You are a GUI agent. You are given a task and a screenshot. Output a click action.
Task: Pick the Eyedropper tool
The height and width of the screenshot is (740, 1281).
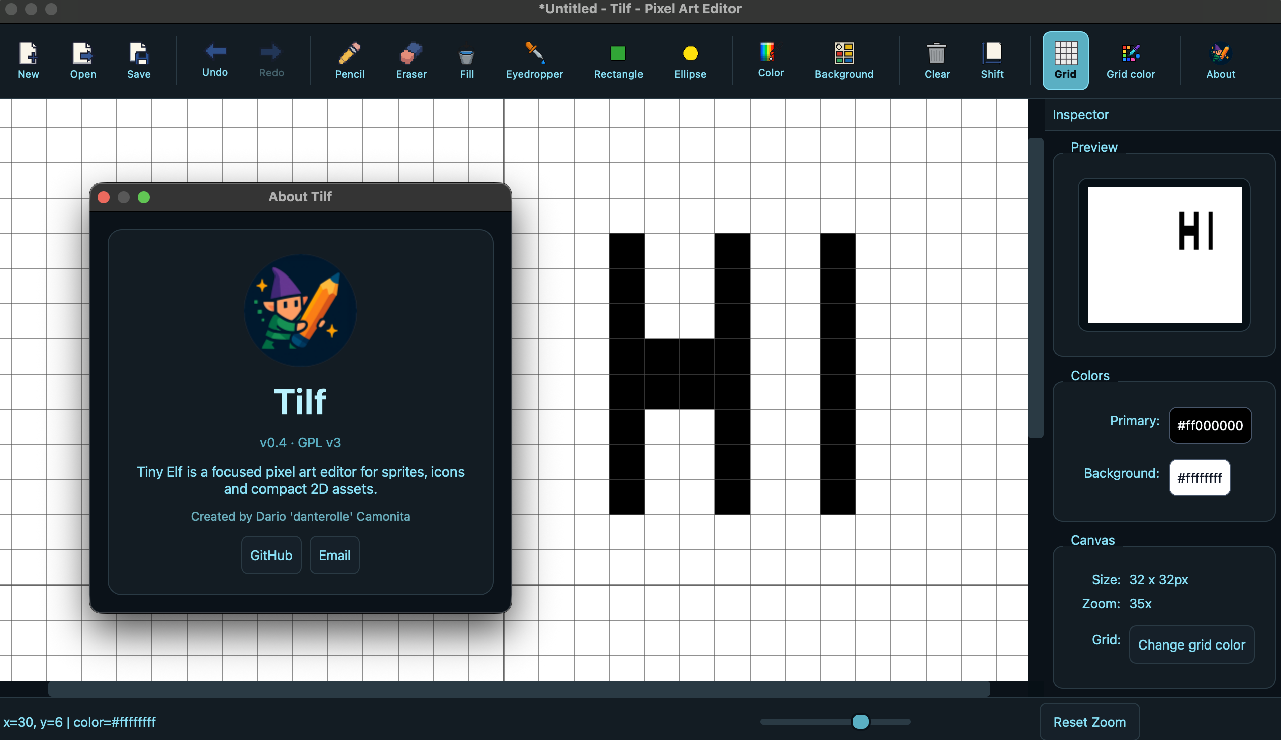pos(534,60)
